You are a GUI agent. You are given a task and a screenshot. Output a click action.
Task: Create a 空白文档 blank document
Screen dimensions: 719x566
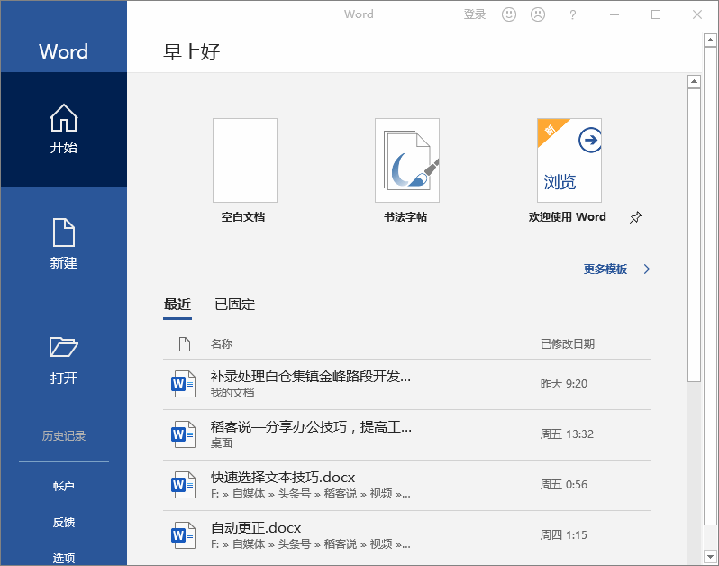pos(245,160)
